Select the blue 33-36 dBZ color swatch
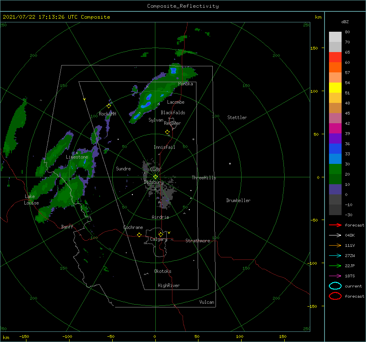The height and width of the screenshot is (342, 366). (335, 149)
